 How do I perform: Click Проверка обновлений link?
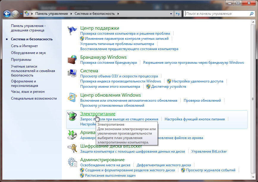coord(202,100)
